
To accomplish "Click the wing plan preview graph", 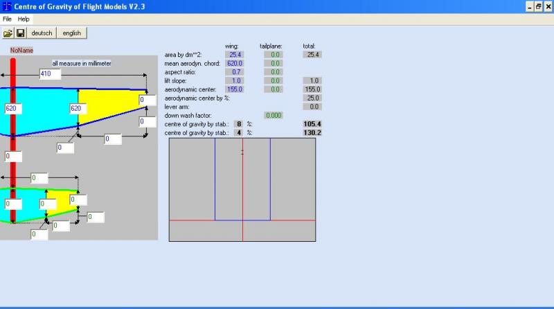I will (x=242, y=189).
